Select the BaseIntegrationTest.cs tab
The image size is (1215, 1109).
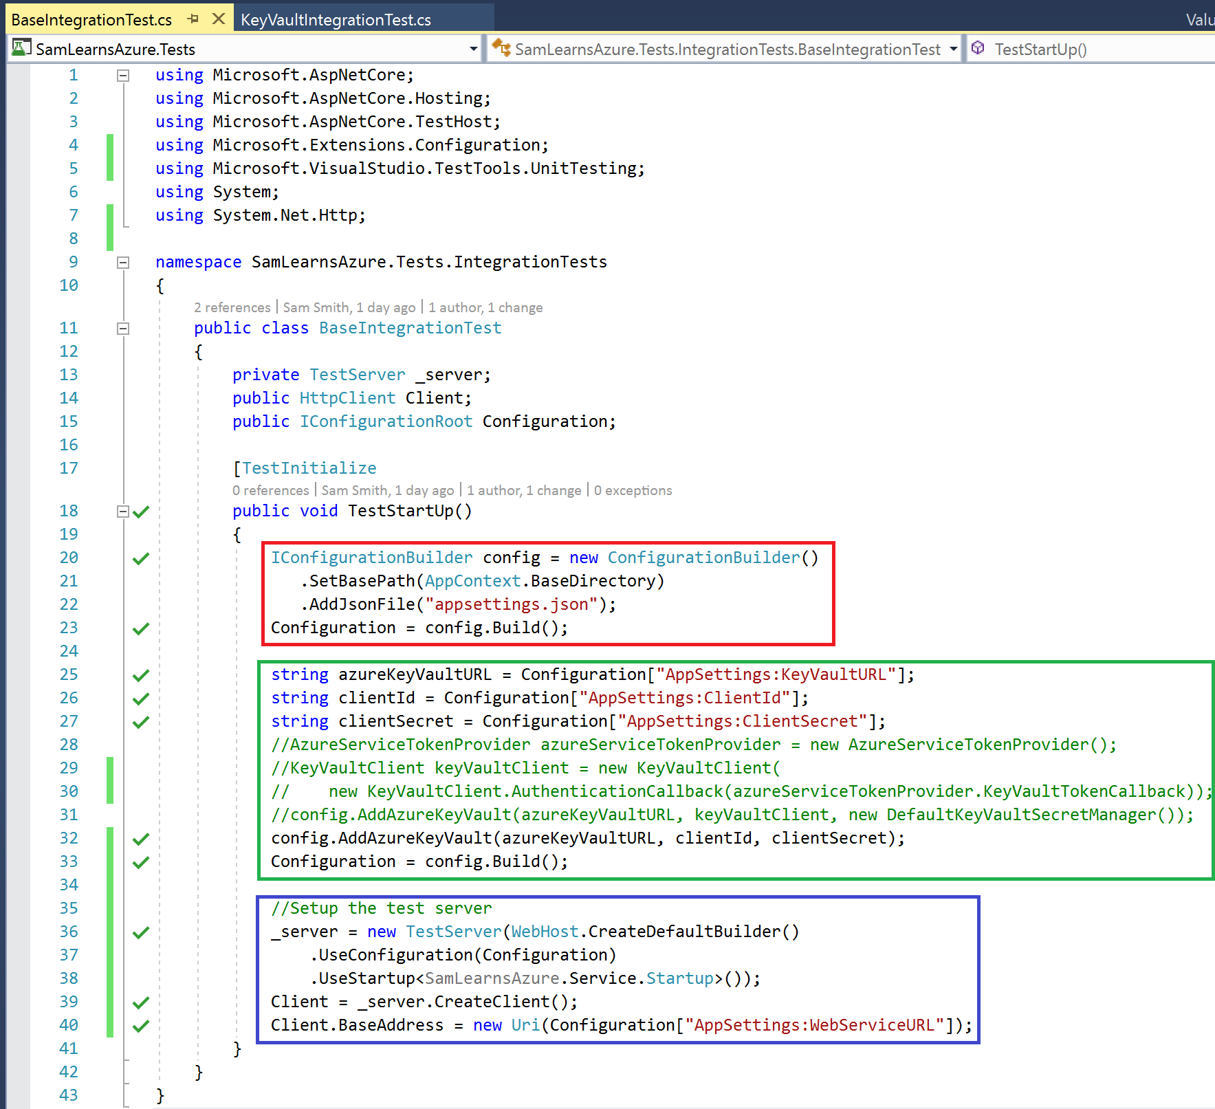coord(91,20)
